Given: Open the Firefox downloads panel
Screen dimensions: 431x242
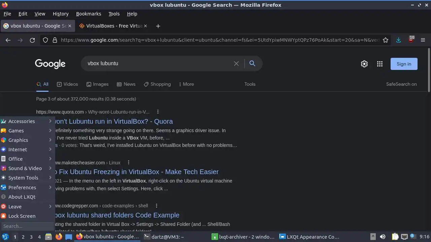Looking at the screenshot, I should point(398,40).
